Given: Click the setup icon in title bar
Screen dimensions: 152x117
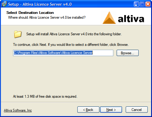Looking at the screenshot, I should [4, 4].
